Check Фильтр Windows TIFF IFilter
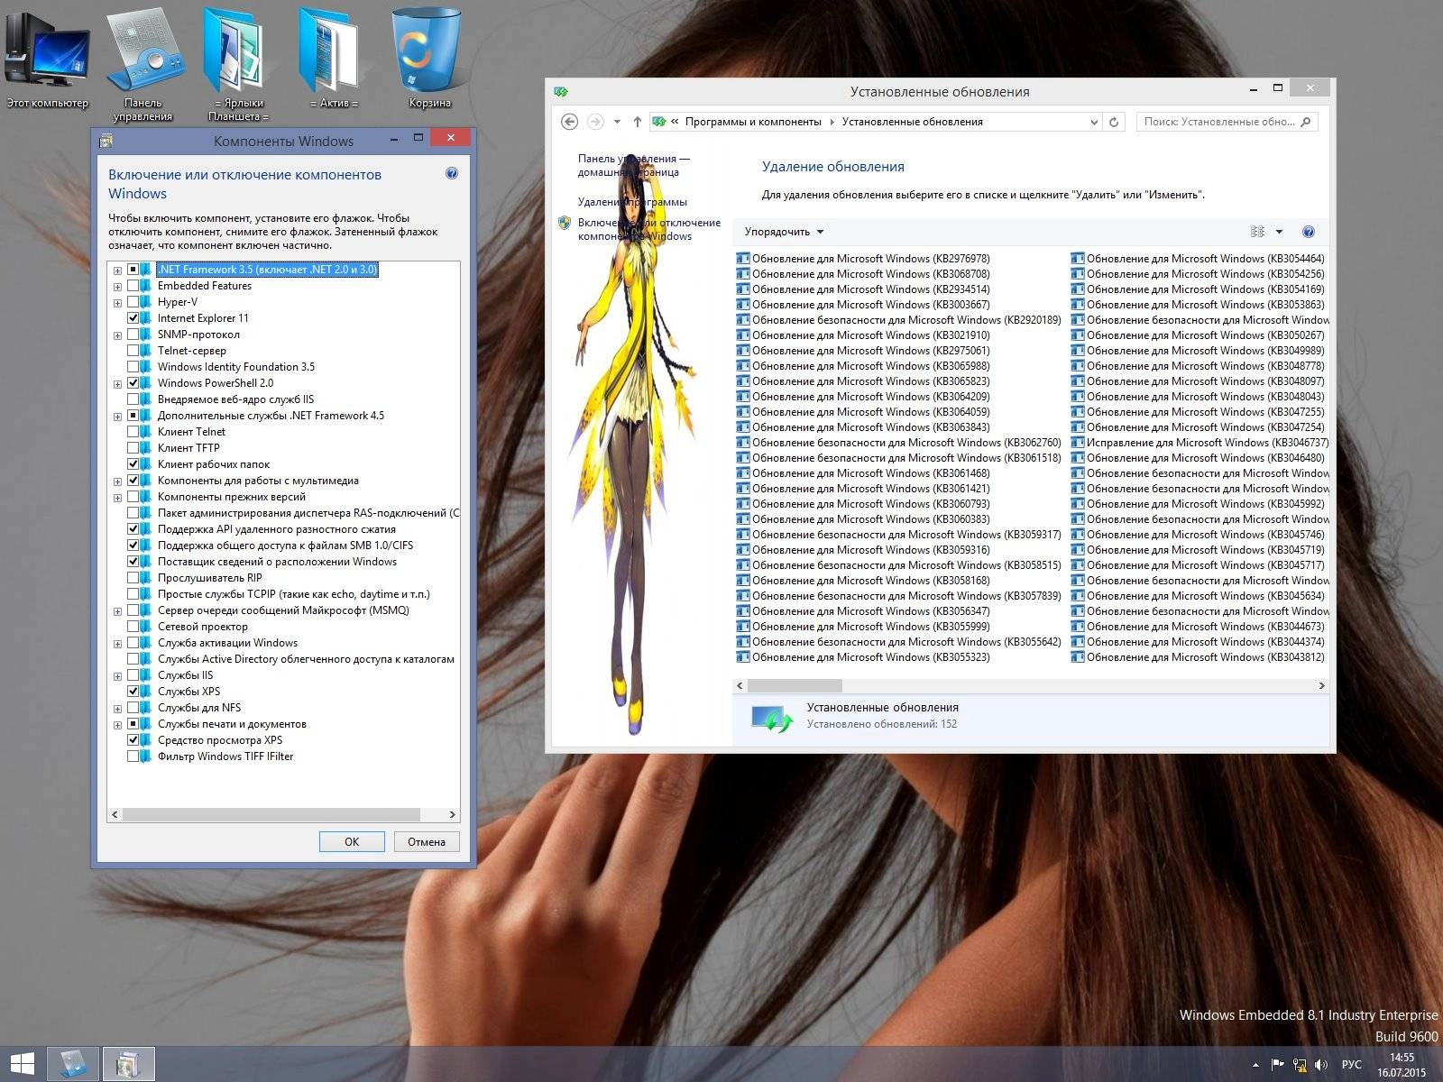Viewport: 1443px width, 1082px height. point(133,756)
